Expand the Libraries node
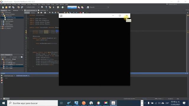 pyautogui.click(x=2, y=23)
